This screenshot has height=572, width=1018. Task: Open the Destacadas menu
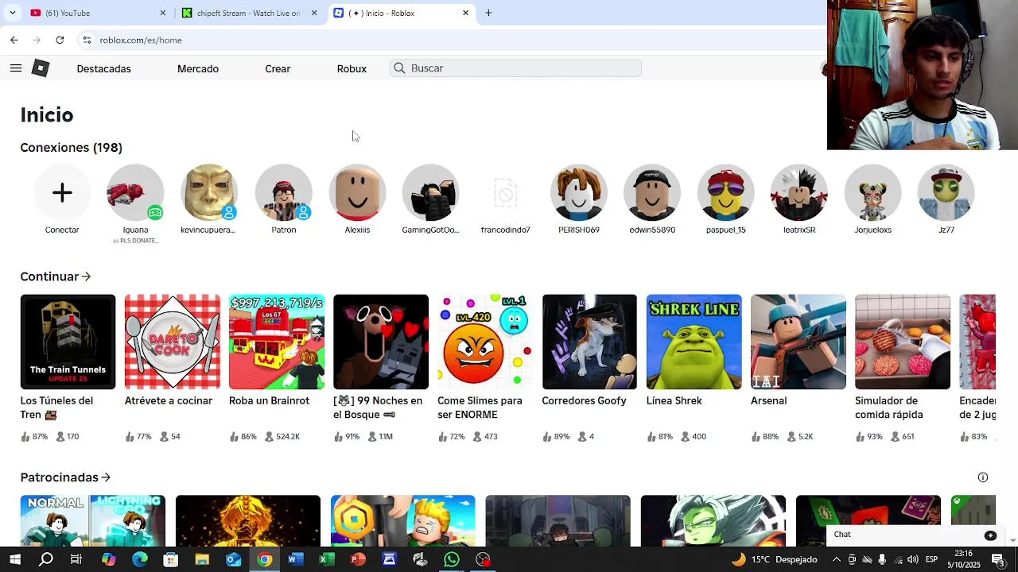(103, 69)
